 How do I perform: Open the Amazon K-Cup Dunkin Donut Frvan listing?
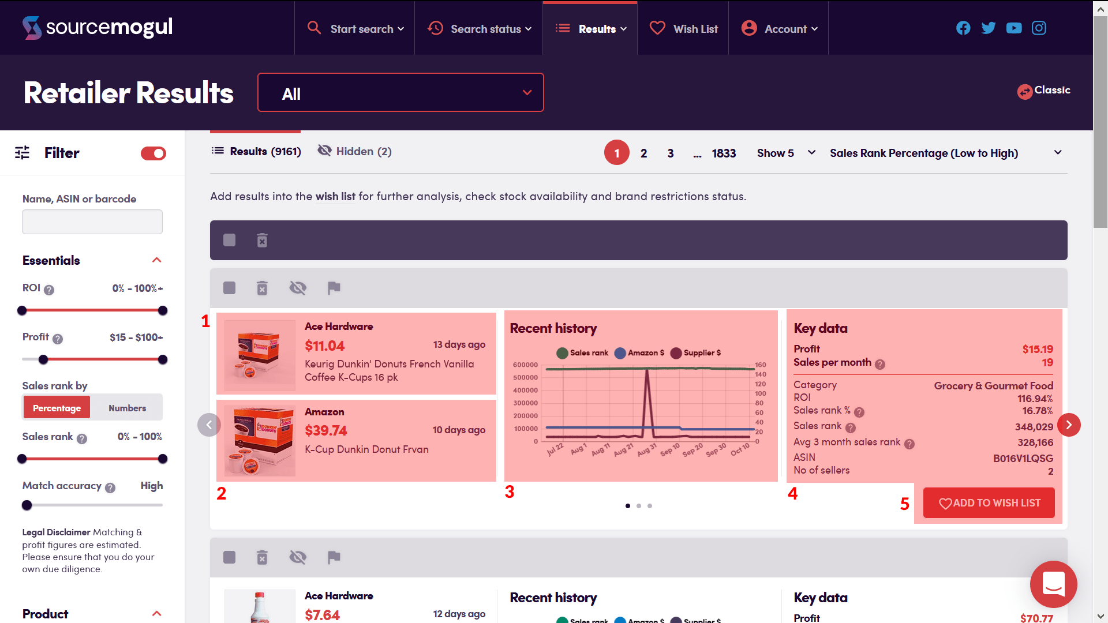tap(366, 449)
